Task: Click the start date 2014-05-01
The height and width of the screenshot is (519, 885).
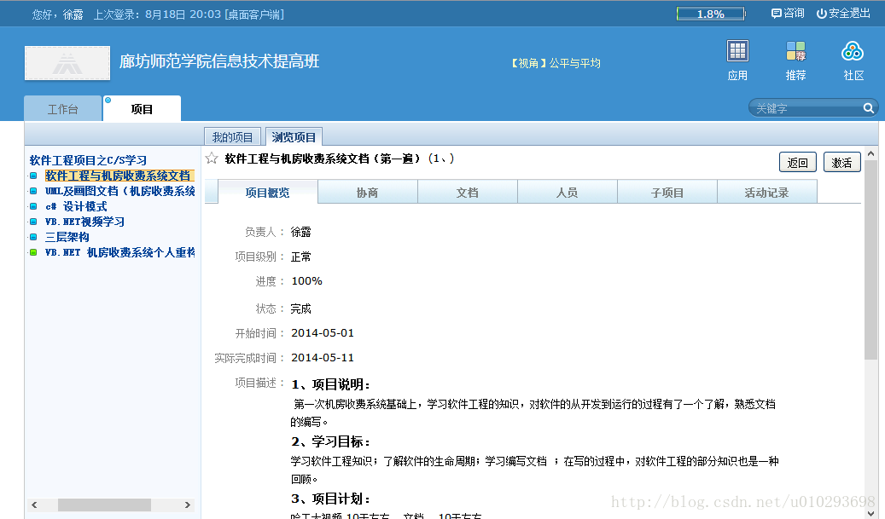Action: [x=323, y=333]
